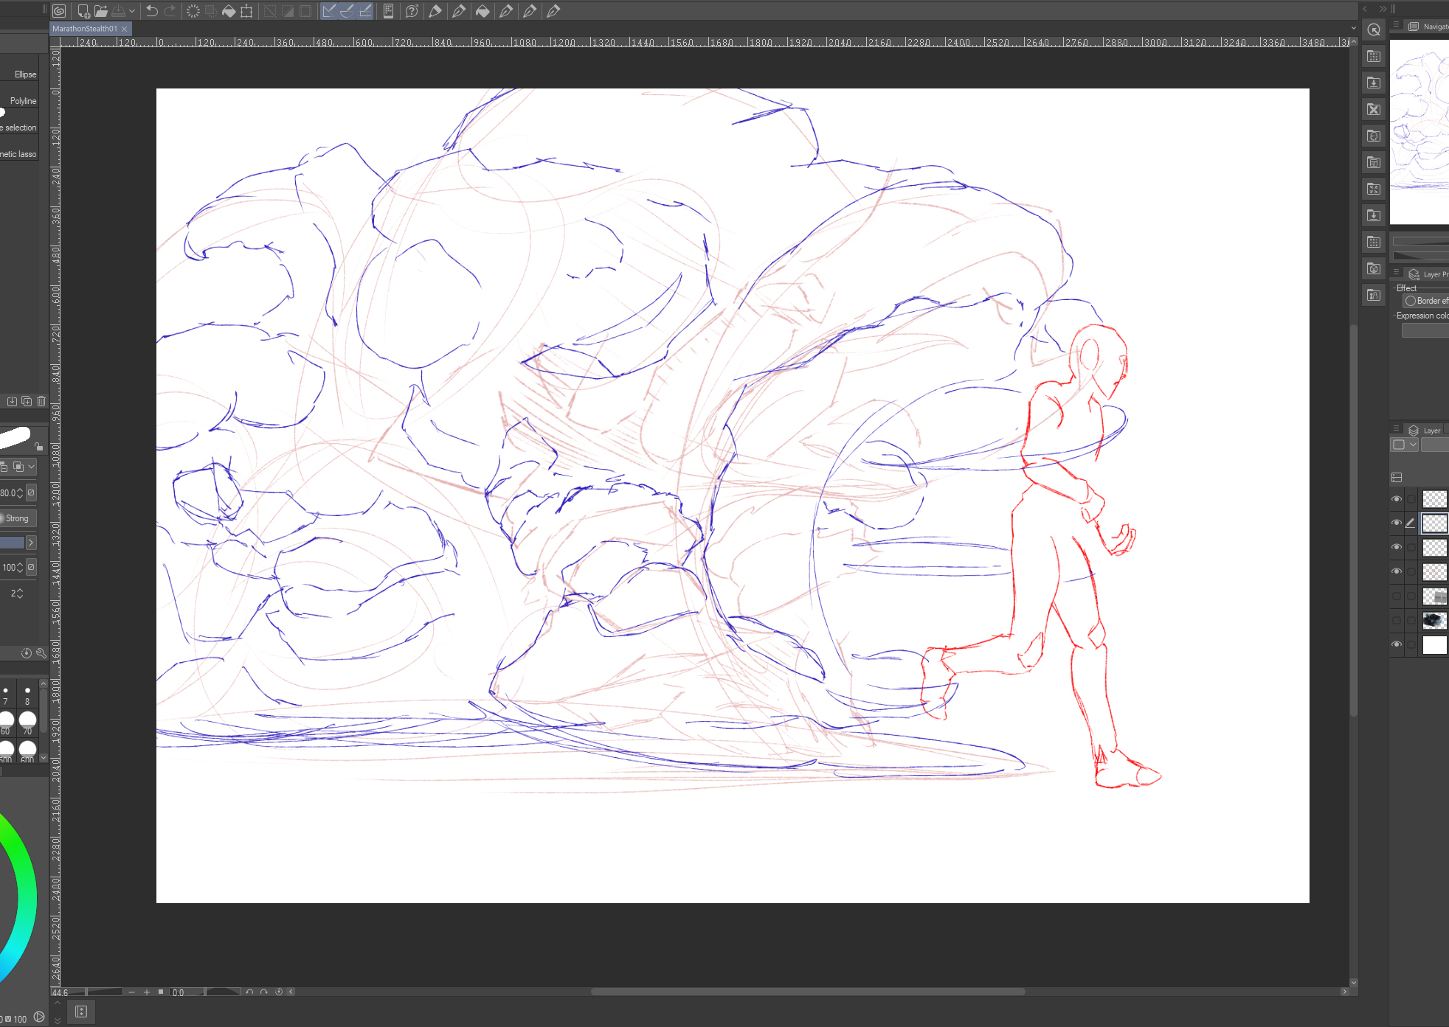Image resolution: width=1449 pixels, height=1027 pixels.
Task: Open sub tool detail wrench icon
Action: [x=41, y=653]
